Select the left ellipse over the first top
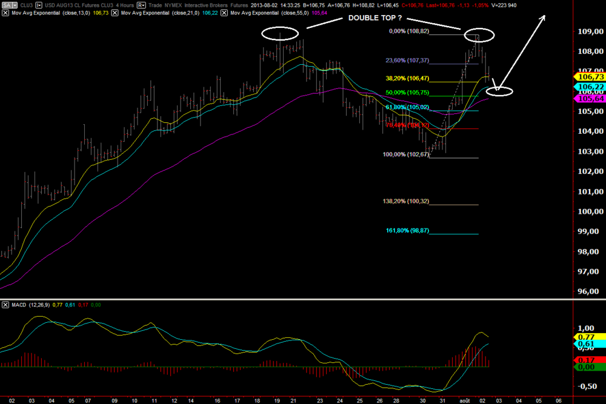Image resolution: width=606 pixels, height=404 pixels. pos(280,33)
